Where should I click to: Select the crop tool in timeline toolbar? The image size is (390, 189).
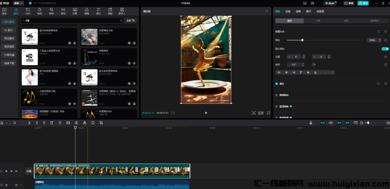coord(101,123)
